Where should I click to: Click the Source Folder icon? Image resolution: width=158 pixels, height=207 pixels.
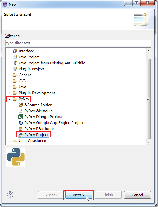21,105
